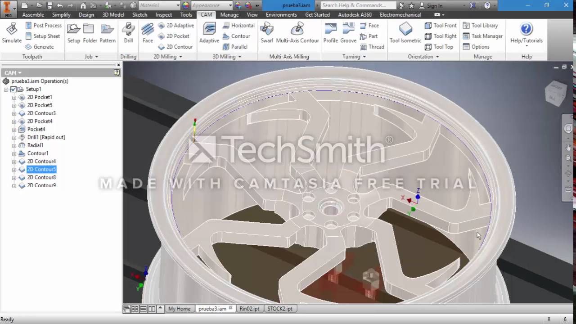Select Contour 3D milling
The height and width of the screenshot is (324, 576).
click(236, 36)
